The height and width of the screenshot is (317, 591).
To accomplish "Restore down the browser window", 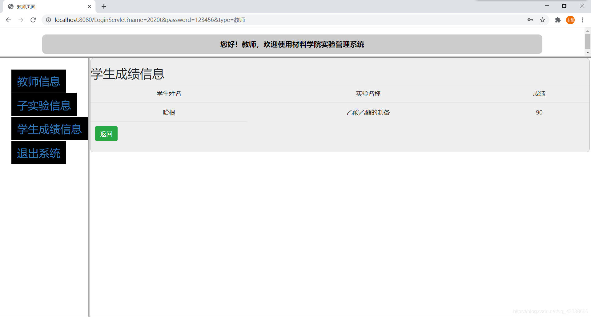I will [x=564, y=6].
